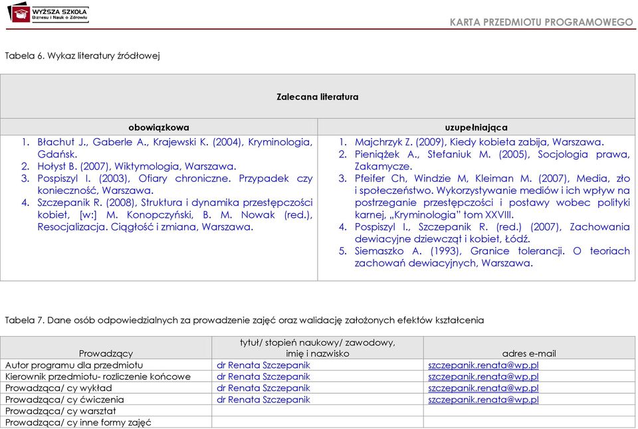Click the 'uzupełniająca' column header
The image size is (638, 429).
point(476,128)
